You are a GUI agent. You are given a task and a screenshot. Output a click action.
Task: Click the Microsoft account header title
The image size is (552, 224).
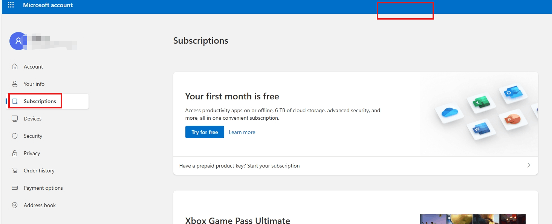point(48,5)
